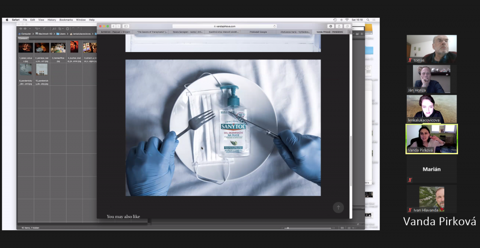Click the rotate icon in Bridge bottom bar
Image resolution: width=480 pixels, height=248 pixels.
[358, 224]
